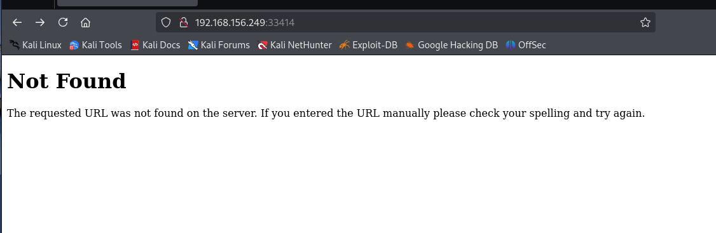716x233 pixels.
Task: Click the Kali Linux dragon icon
Action: click(14, 45)
